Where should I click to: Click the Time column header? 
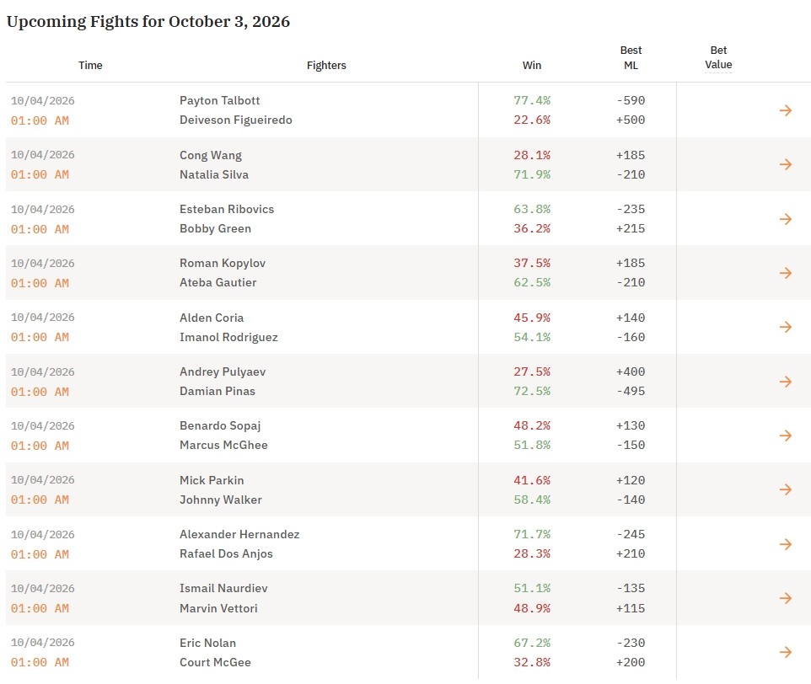tap(90, 65)
